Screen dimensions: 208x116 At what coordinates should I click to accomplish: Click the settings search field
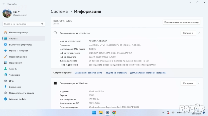22,24
